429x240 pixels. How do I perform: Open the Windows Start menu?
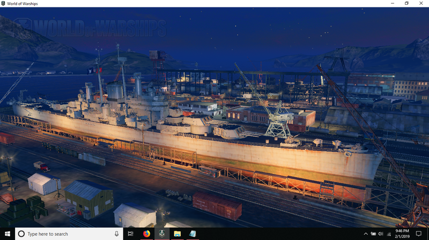tap(8, 234)
